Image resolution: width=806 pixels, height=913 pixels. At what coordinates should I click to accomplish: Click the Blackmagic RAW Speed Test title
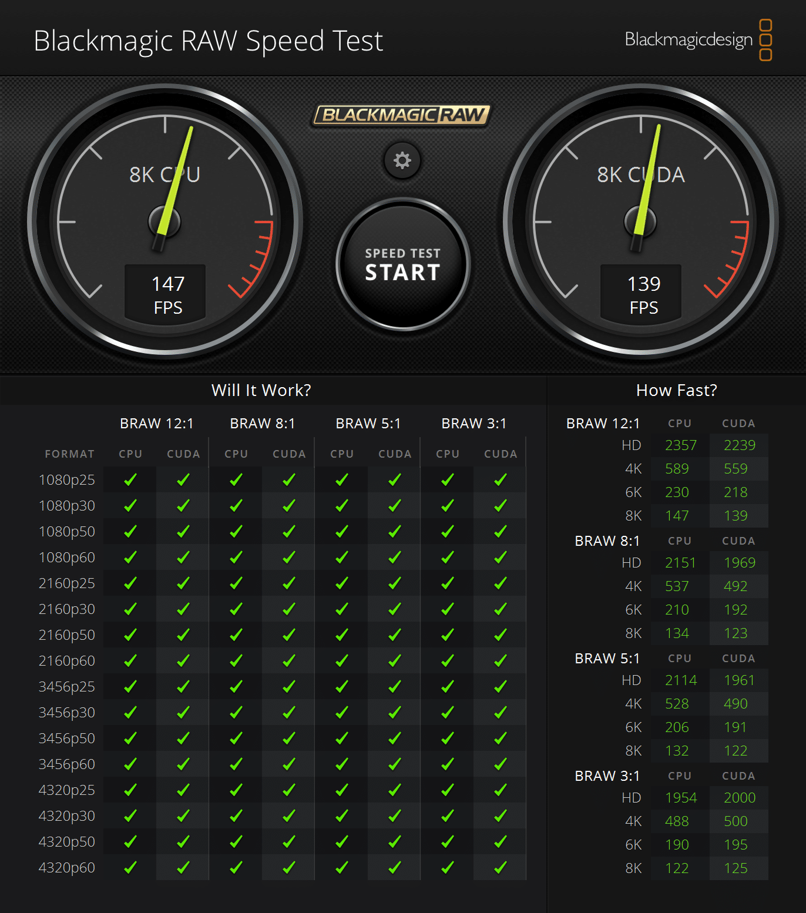coord(209,41)
